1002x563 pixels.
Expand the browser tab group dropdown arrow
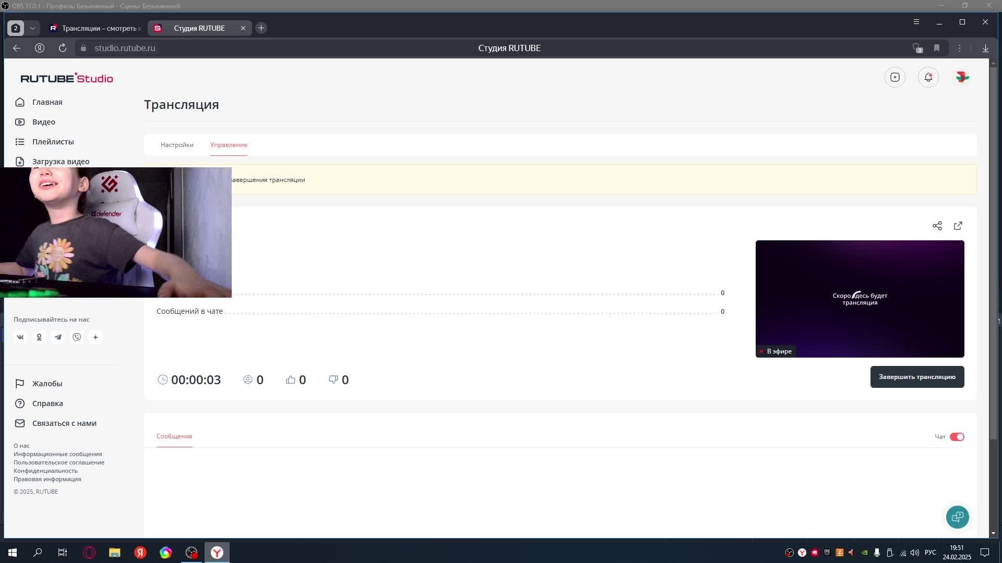tap(32, 28)
